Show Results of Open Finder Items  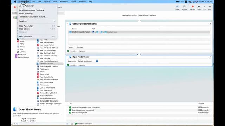73,65
